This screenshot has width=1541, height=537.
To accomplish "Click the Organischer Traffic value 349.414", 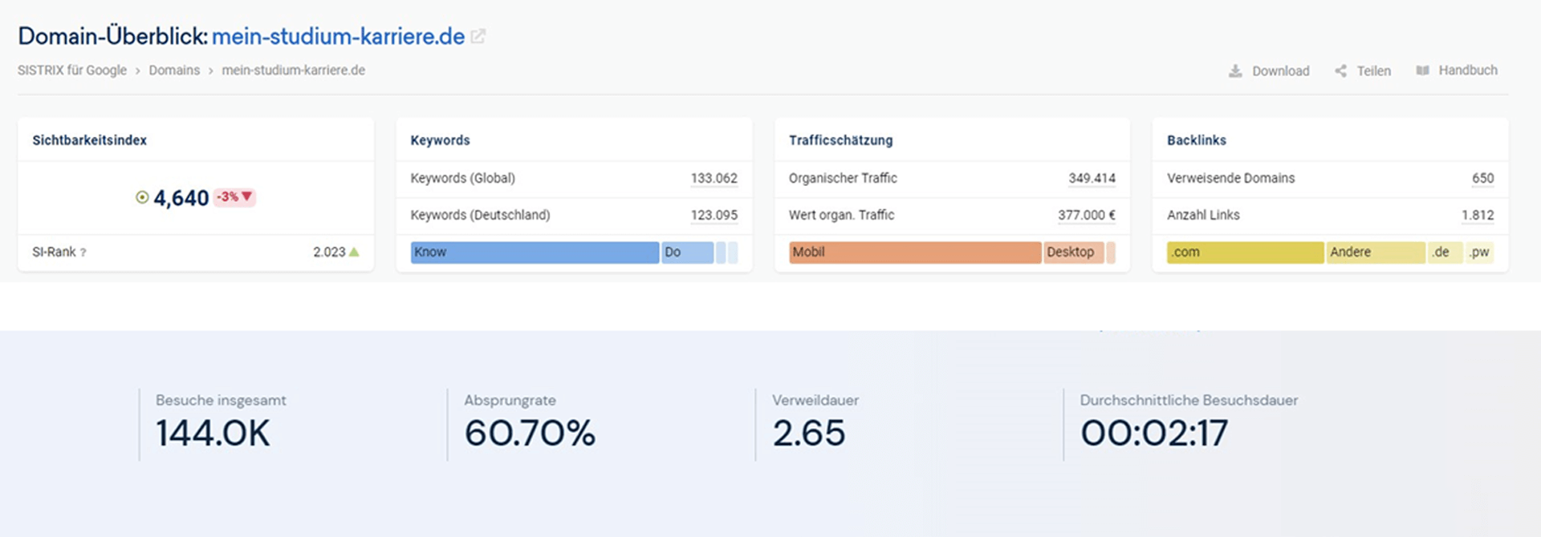I will tap(1092, 178).
